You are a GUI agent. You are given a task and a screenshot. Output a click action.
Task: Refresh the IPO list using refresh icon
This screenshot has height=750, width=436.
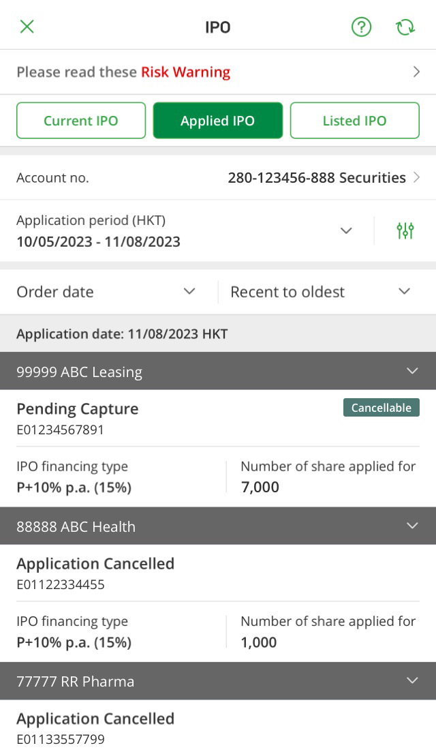[405, 27]
